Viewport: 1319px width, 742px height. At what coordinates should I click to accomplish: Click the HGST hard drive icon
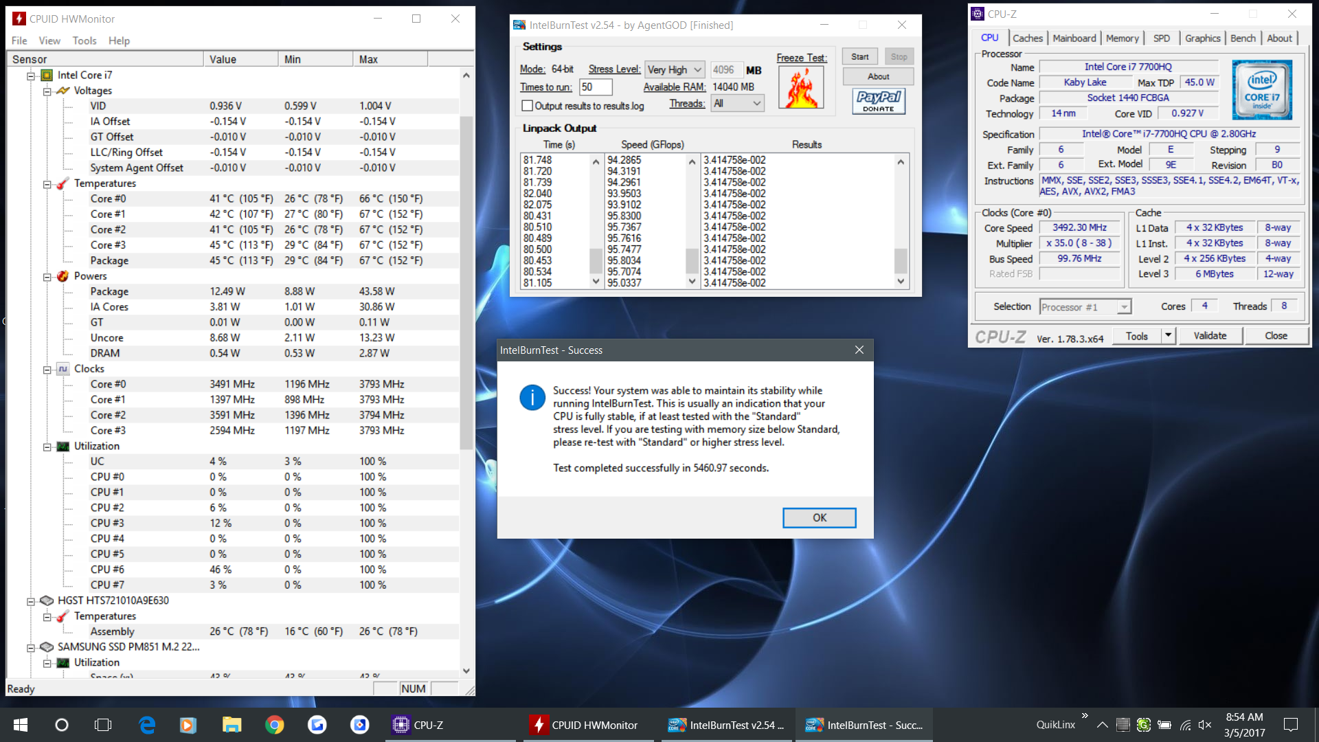coord(47,600)
